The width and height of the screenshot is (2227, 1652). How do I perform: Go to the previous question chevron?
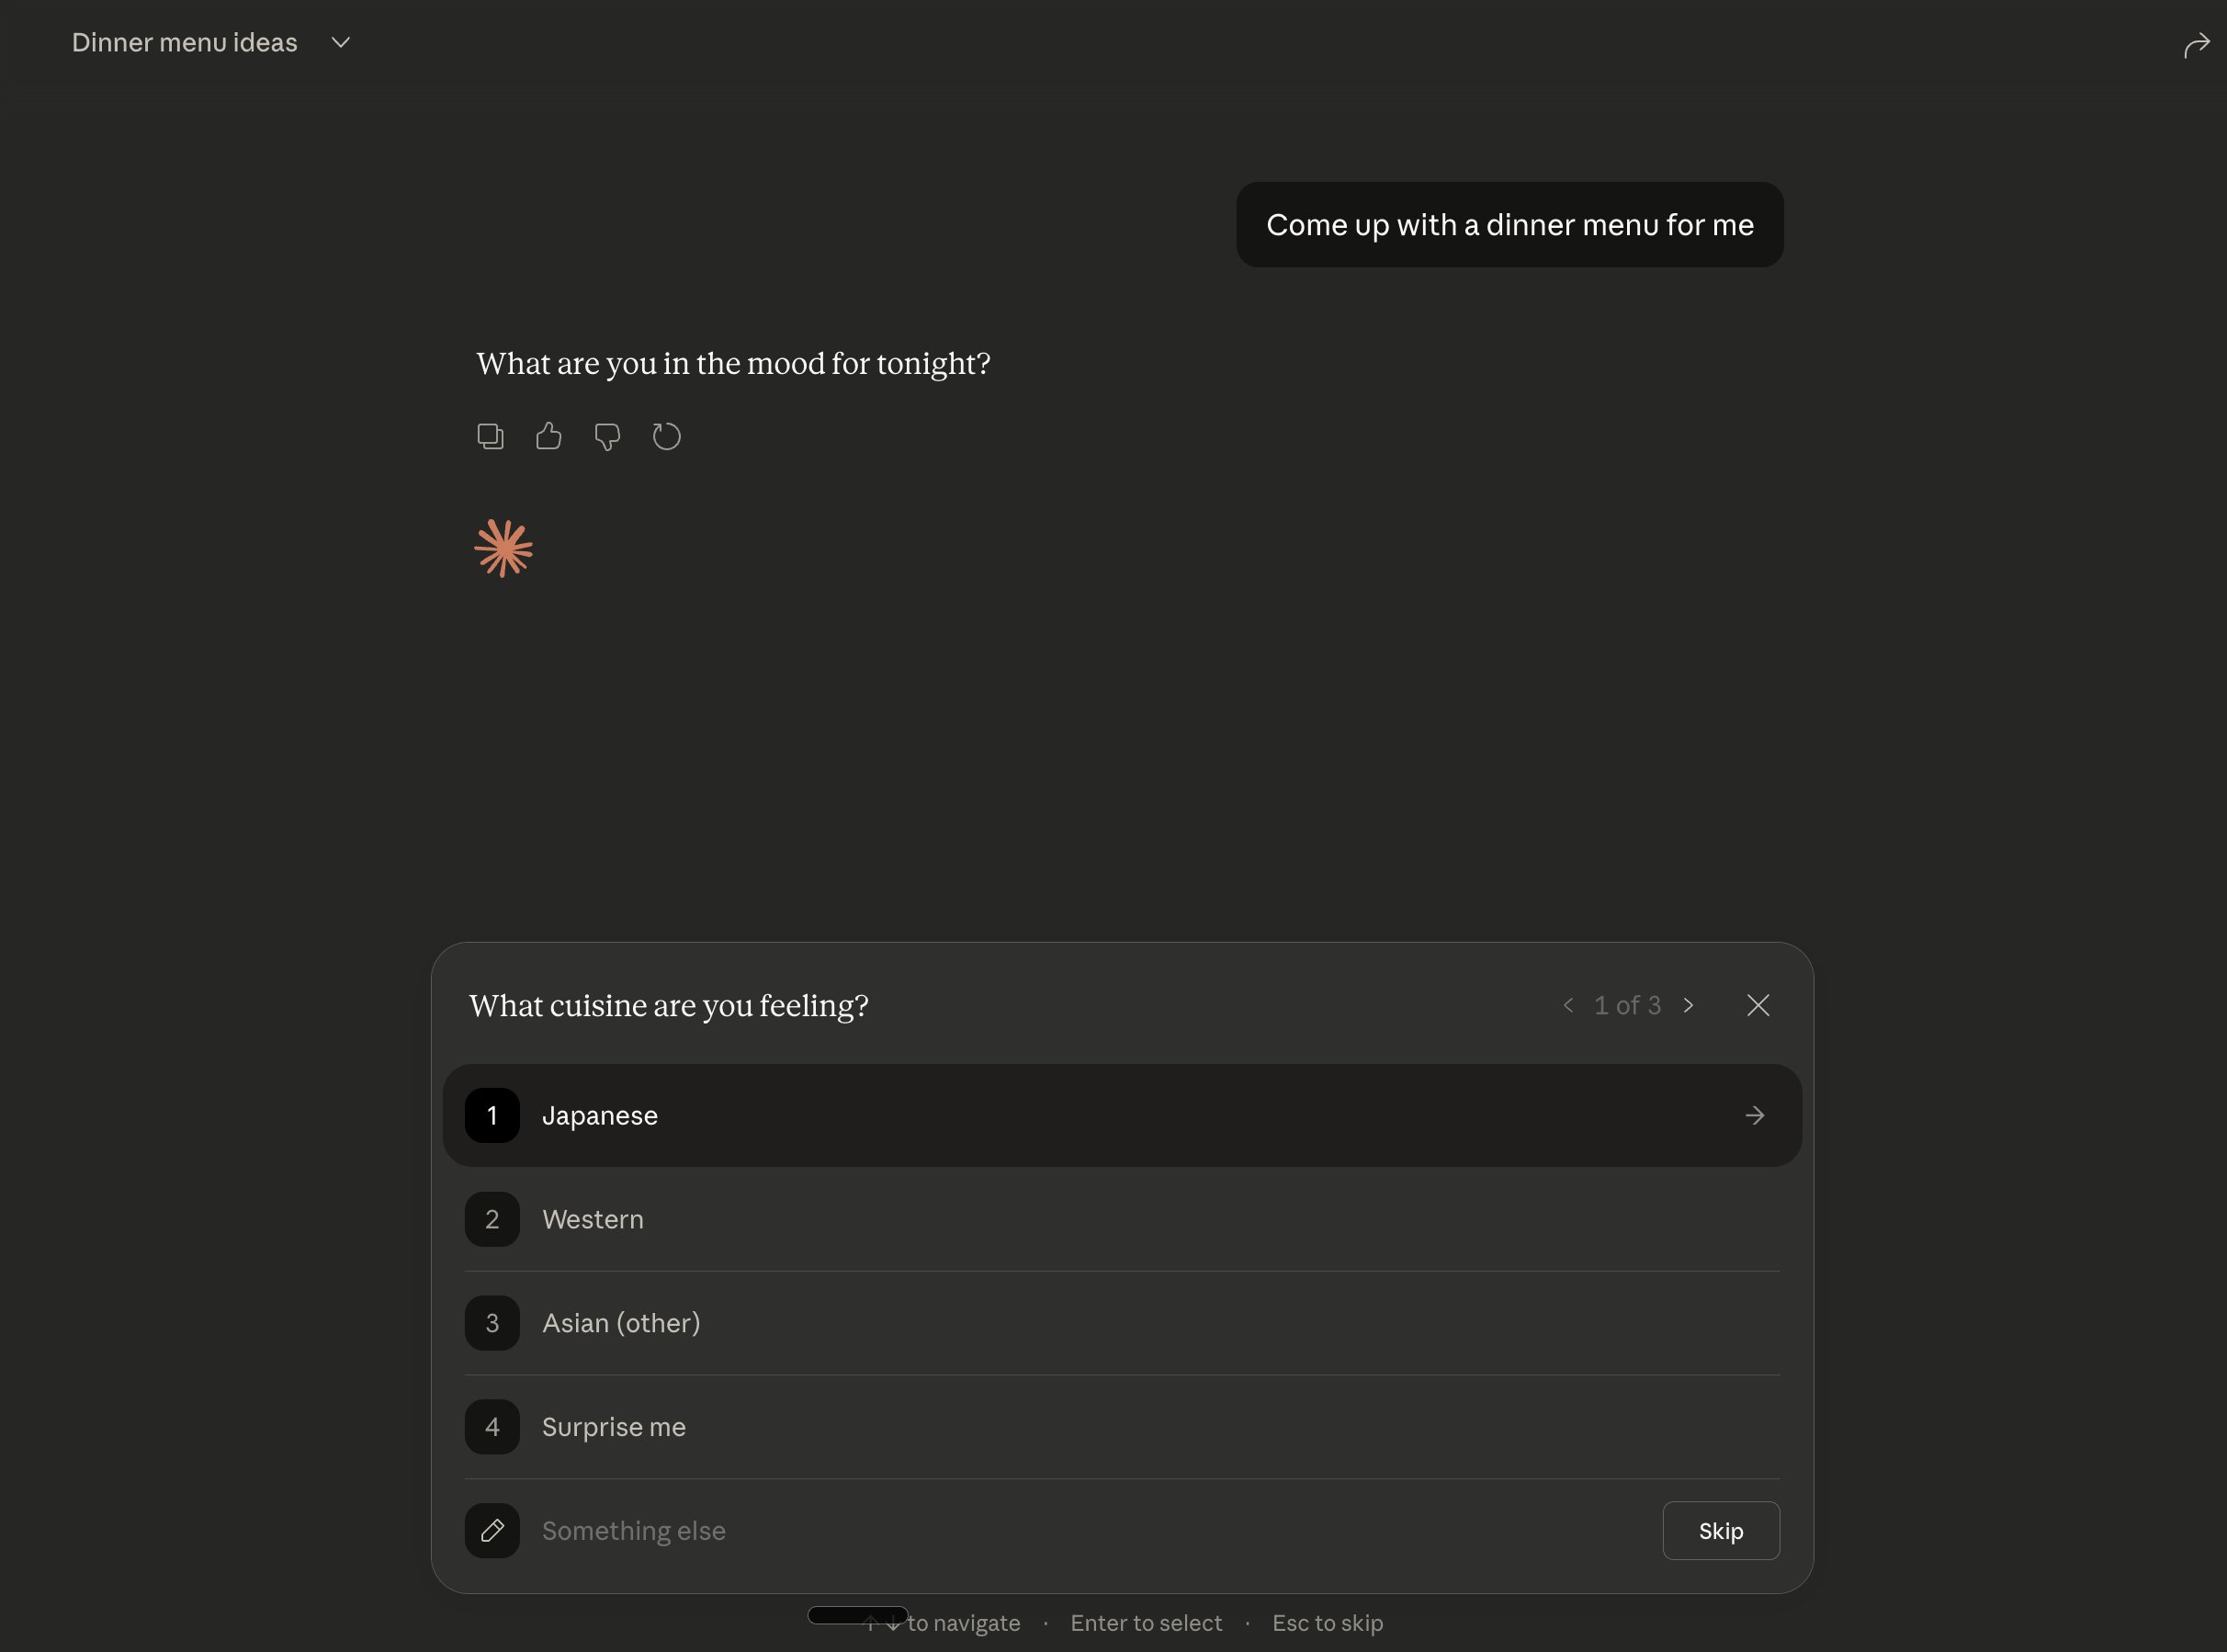(x=1568, y=1005)
